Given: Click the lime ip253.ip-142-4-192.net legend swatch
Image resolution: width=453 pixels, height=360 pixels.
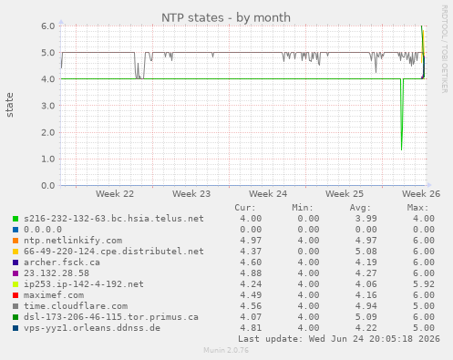Looking at the screenshot, I should coord(15,284).
